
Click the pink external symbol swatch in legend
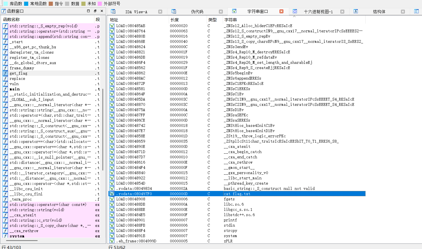point(100,4)
